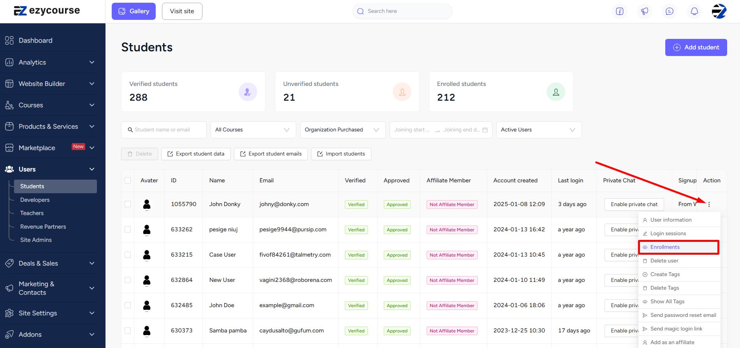Open Revenue Partners in the Users submenu
The height and width of the screenshot is (348, 740).
tap(43, 227)
